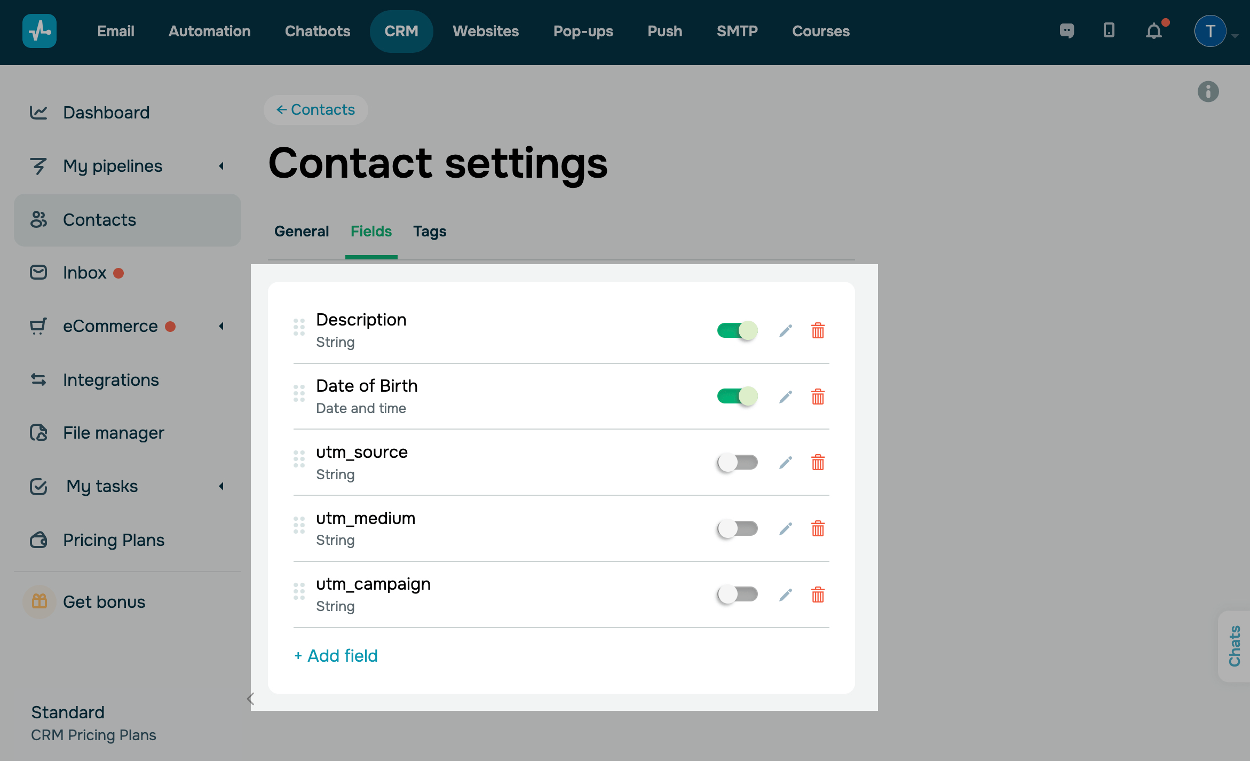This screenshot has height=761, width=1250.
Task: Open the mobile device icon in header
Action: coord(1109,30)
